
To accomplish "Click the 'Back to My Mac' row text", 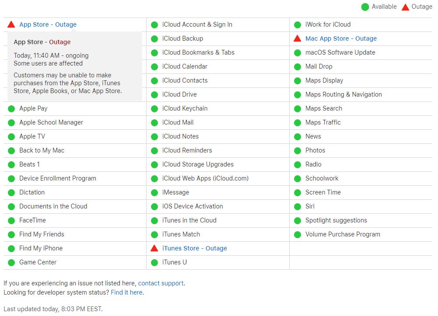I will click(42, 150).
